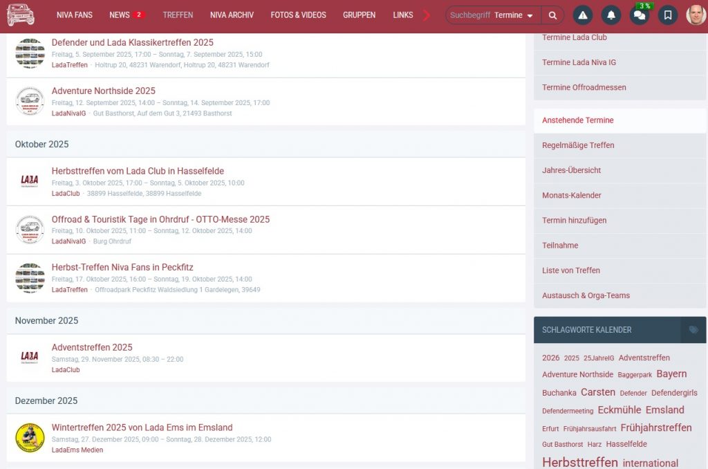
Task: Open Herbst-Treffen Niva Fans in Peckfitz
Action: (x=122, y=267)
